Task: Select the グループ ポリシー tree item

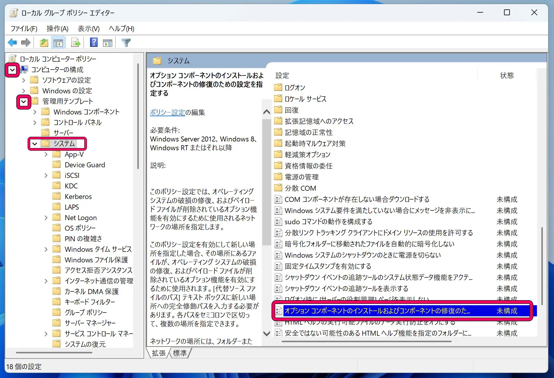Action: point(86,313)
